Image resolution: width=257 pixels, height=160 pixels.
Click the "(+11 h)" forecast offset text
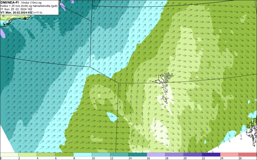coord(38,13)
